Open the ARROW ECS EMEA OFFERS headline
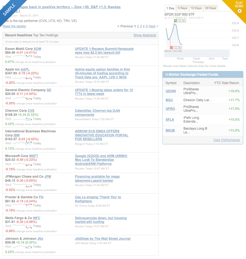 [102, 135]
